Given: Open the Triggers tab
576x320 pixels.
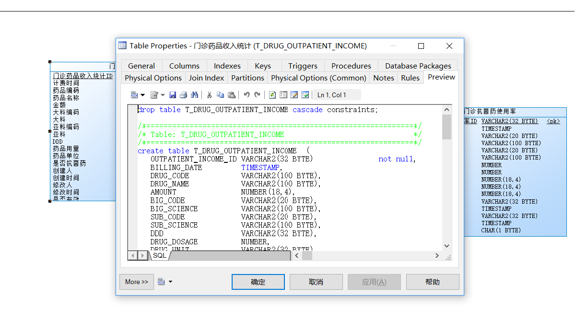Looking at the screenshot, I should pyautogui.click(x=303, y=66).
